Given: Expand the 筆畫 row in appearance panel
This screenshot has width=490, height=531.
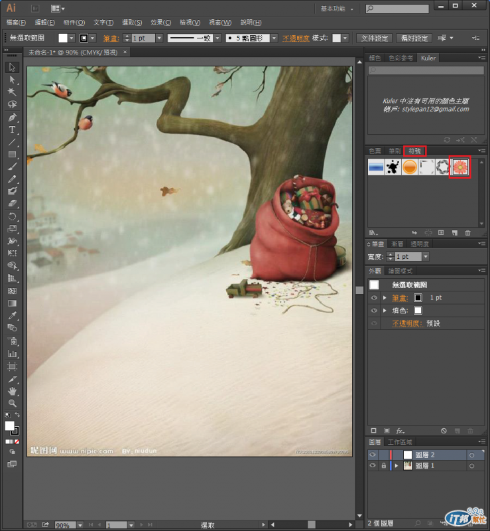Looking at the screenshot, I should pos(385,297).
